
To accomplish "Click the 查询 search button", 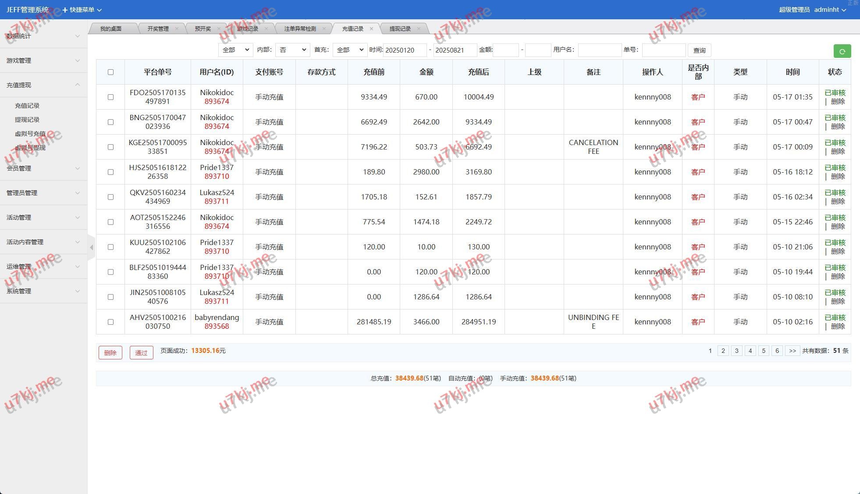I will click(x=699, y=50).
